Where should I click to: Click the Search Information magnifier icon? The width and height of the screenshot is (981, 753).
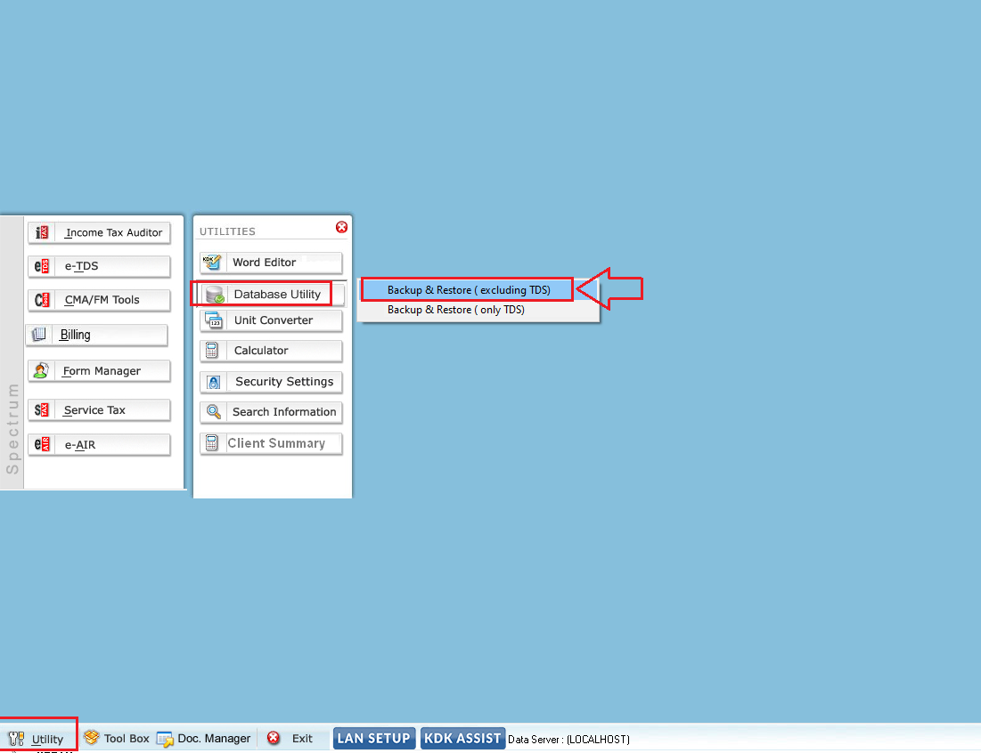click(x=213, y=412)
